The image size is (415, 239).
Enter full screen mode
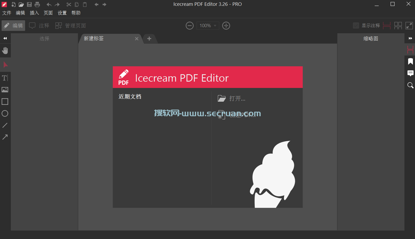[409, 26]
